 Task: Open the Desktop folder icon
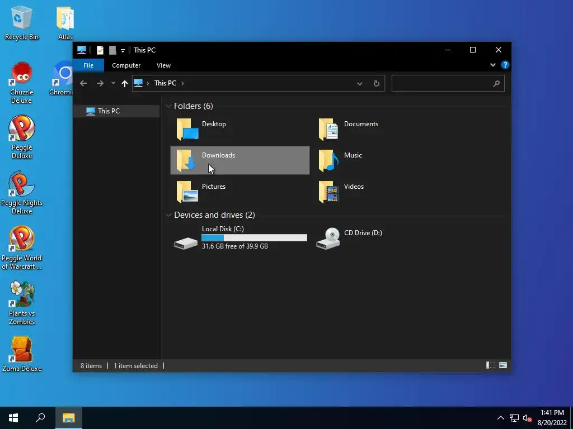click(187, 129)
